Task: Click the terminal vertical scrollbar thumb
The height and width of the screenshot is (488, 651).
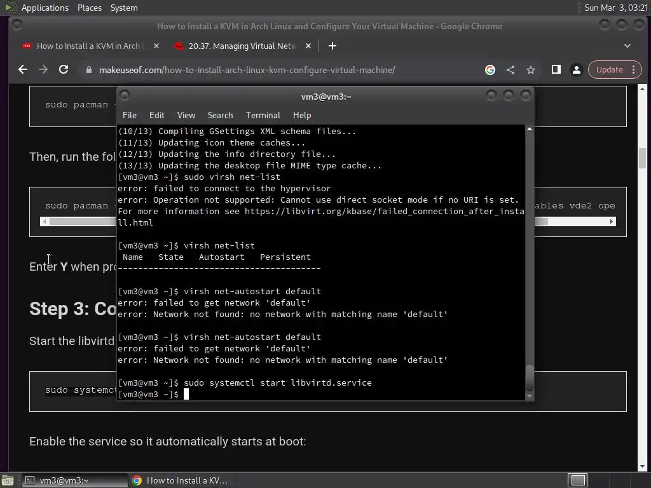Action: [x=530, y=378]
